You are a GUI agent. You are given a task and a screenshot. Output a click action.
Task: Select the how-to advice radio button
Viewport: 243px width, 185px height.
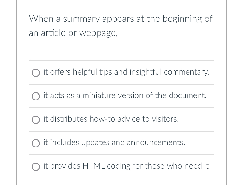click(36, 120)
